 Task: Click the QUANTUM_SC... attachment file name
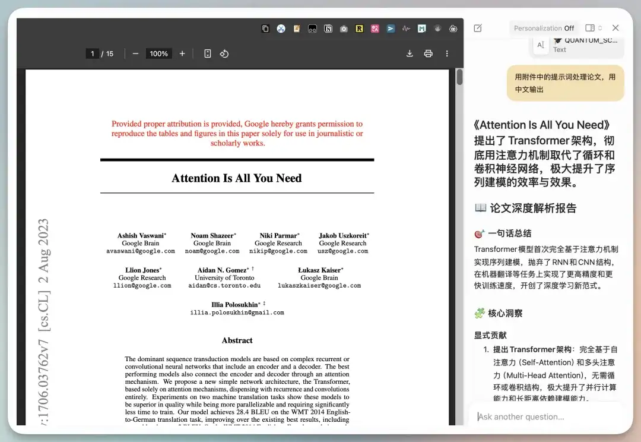click(591, 40)
